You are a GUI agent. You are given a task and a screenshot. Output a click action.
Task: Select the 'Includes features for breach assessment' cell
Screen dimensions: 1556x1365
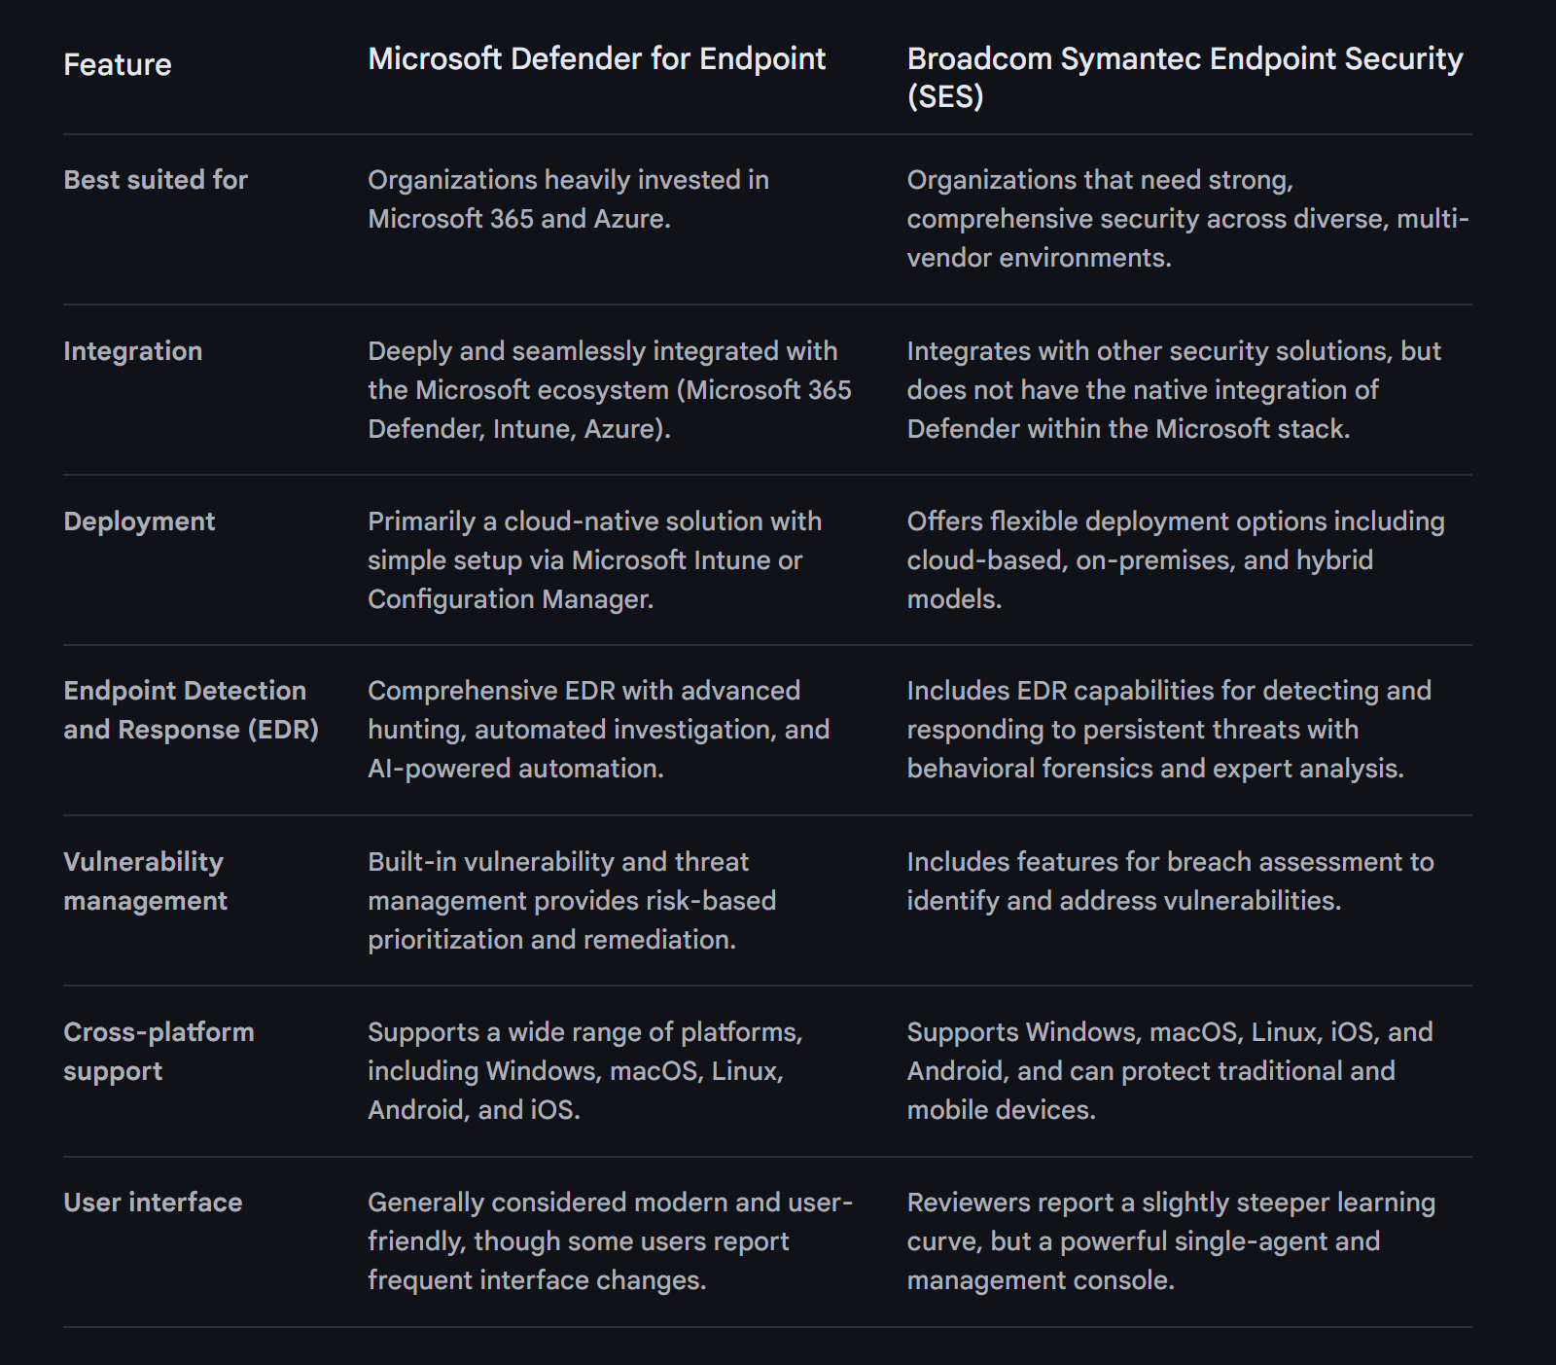click(x=1170, y=881)
